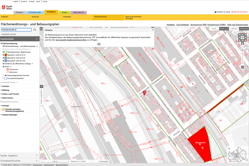Collapse the Karteninhalt panel header
249x166 pixels.
pyautogui.click(x=36, y=39)
